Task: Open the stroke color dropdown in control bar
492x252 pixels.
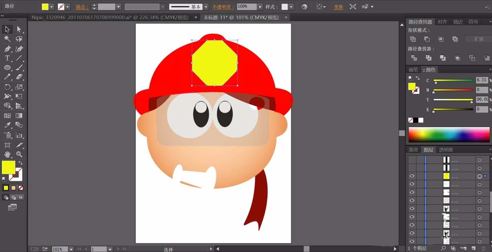Action: click(x=68, y=7)
